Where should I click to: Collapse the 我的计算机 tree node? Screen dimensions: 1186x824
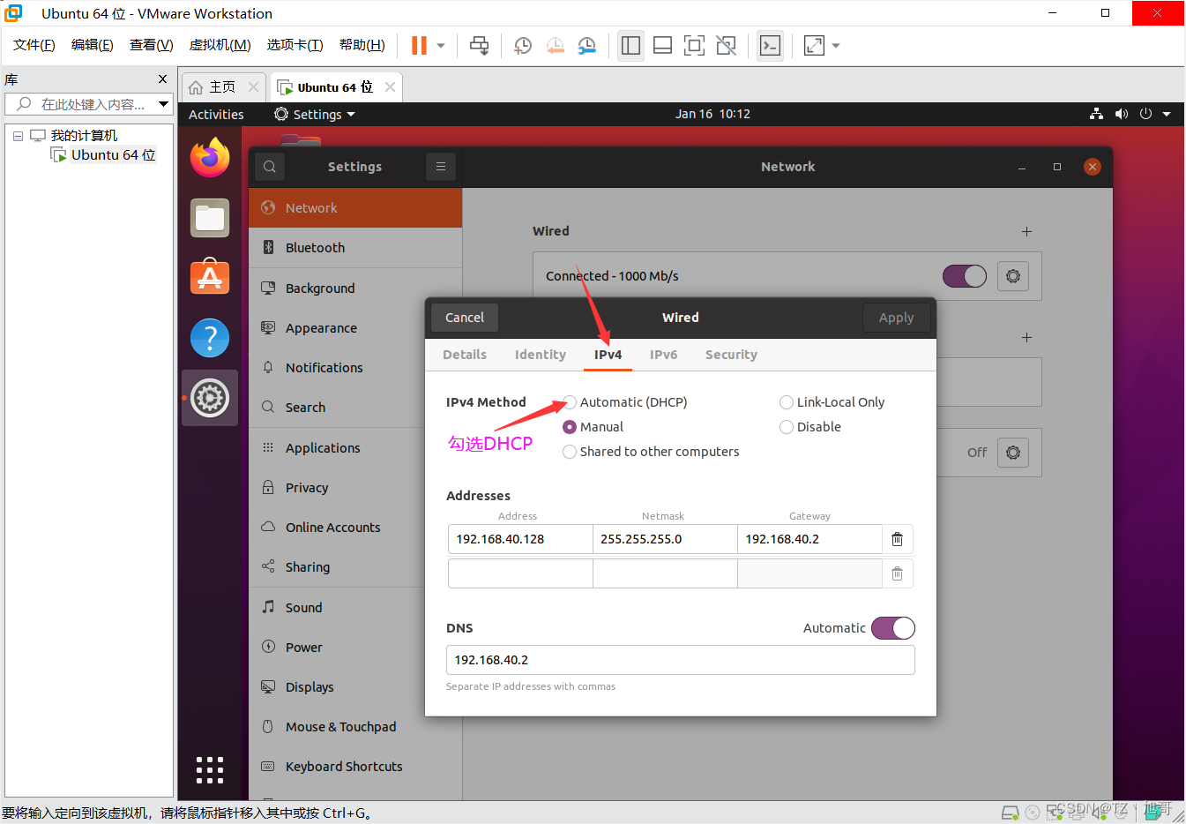pyautogui.click(x=18, y=136)
